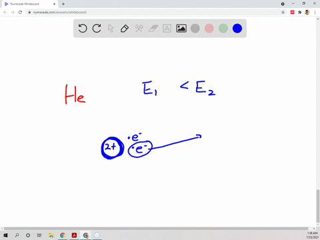The width and height of the screenshot is (320, 240).
Task: Open File Explorer from the taskbar
Action: [51, 235]
